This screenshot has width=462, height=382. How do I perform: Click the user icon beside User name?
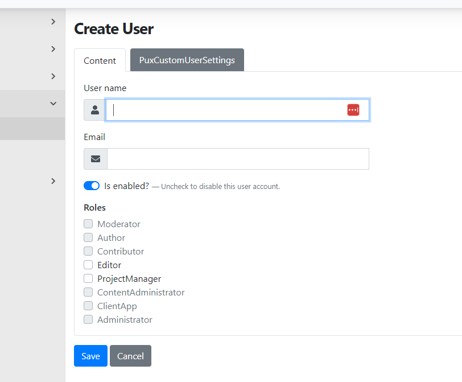point(95,110)
